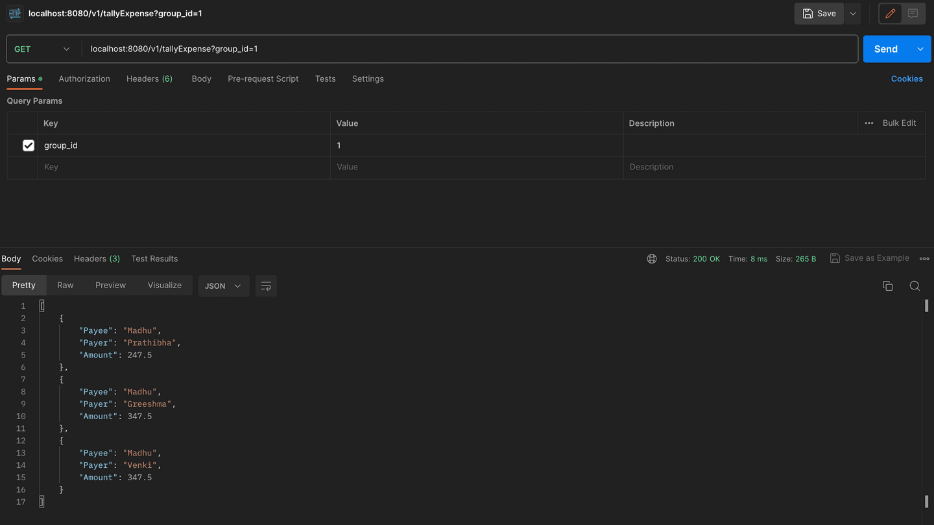Open the Tests tab
Screen dimensions: 934x525
coord(326,79)
